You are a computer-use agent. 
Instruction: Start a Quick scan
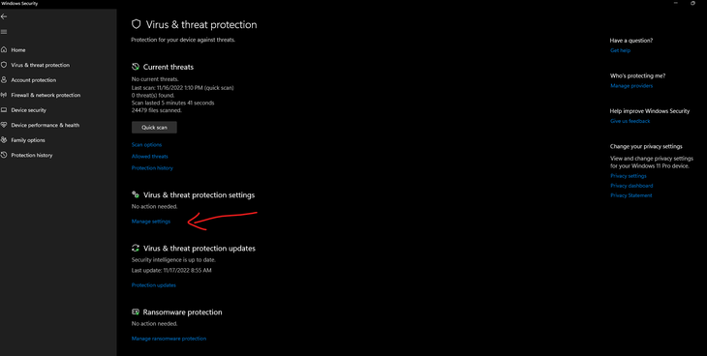[x=154, y=128]
